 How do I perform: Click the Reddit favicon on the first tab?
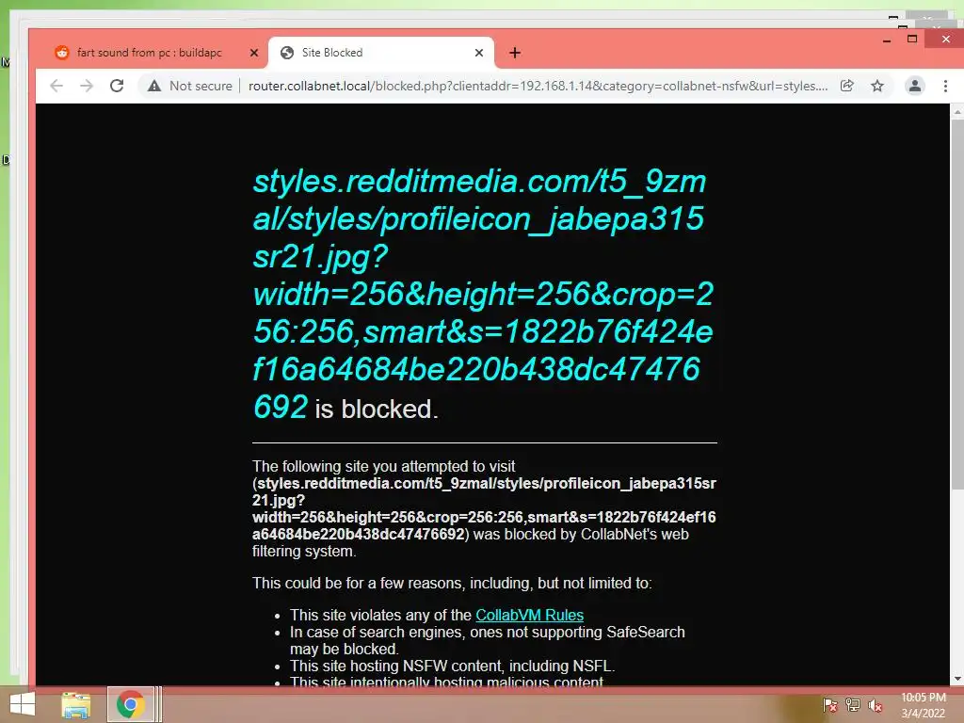pos(62,53)
